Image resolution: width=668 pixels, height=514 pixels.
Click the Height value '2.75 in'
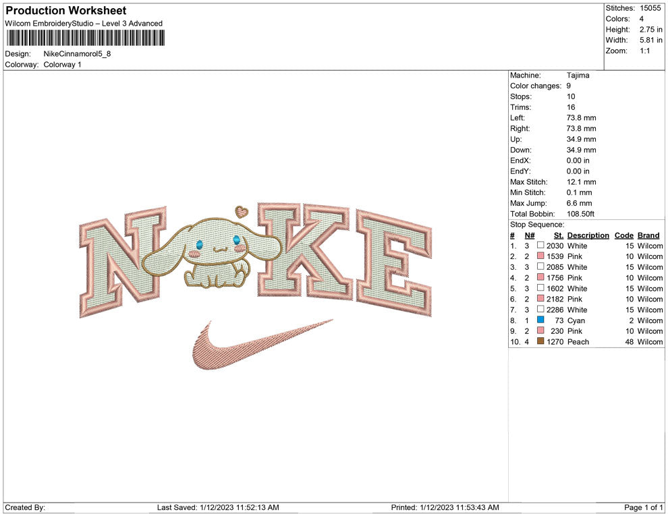(x=650, y=30)
